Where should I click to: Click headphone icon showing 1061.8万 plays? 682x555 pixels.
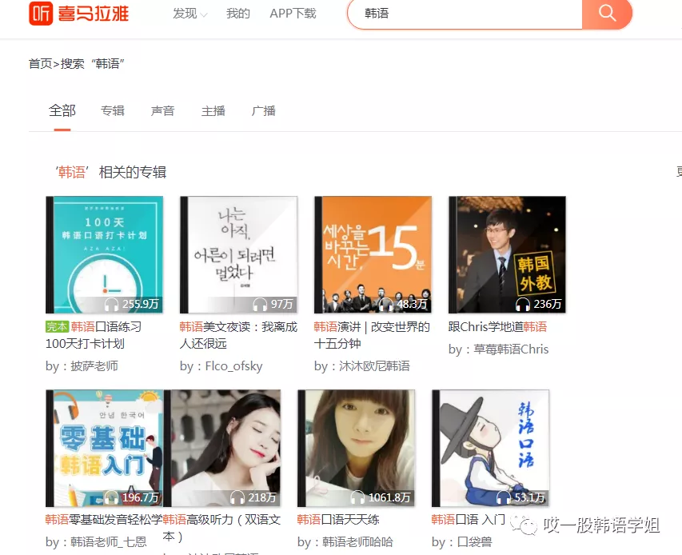click(x=357, y=497)
